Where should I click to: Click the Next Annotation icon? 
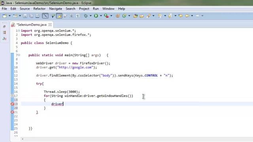point(160,16)
